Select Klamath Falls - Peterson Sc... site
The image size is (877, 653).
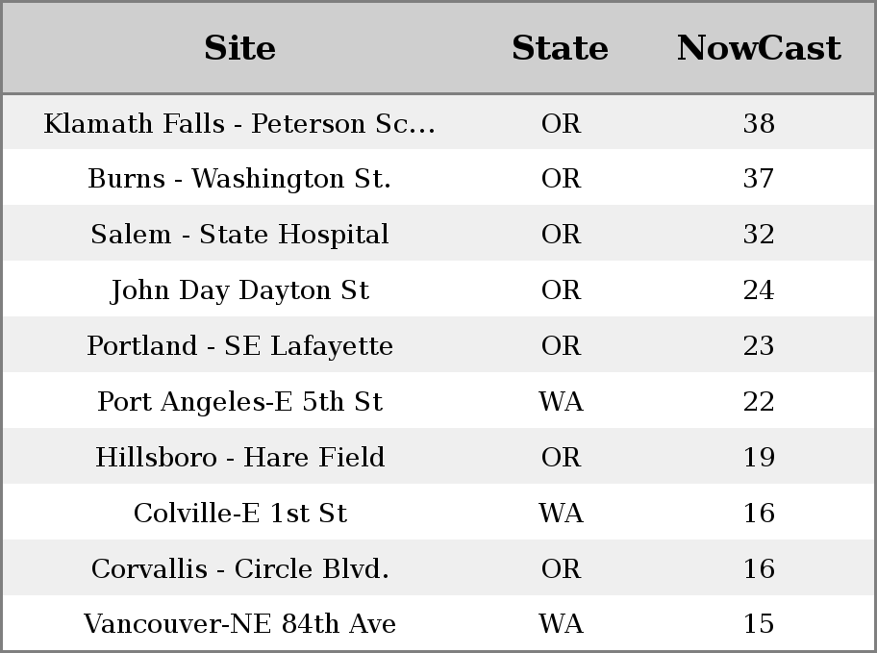(x=239, y=124)
